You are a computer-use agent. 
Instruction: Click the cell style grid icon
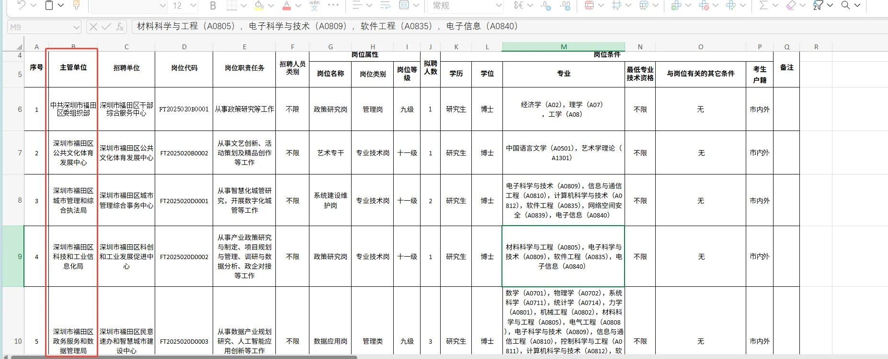617,5
